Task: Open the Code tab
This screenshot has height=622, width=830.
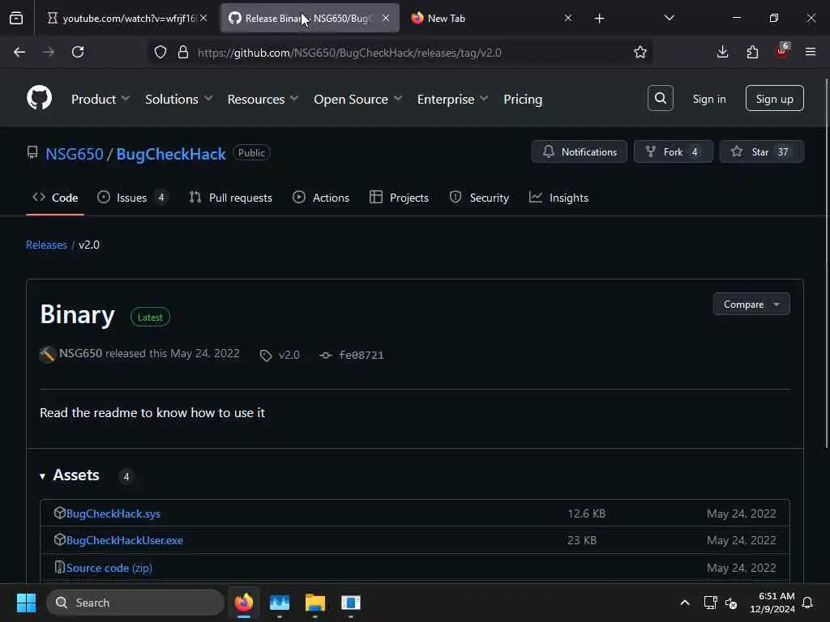Action: point(55,198)
